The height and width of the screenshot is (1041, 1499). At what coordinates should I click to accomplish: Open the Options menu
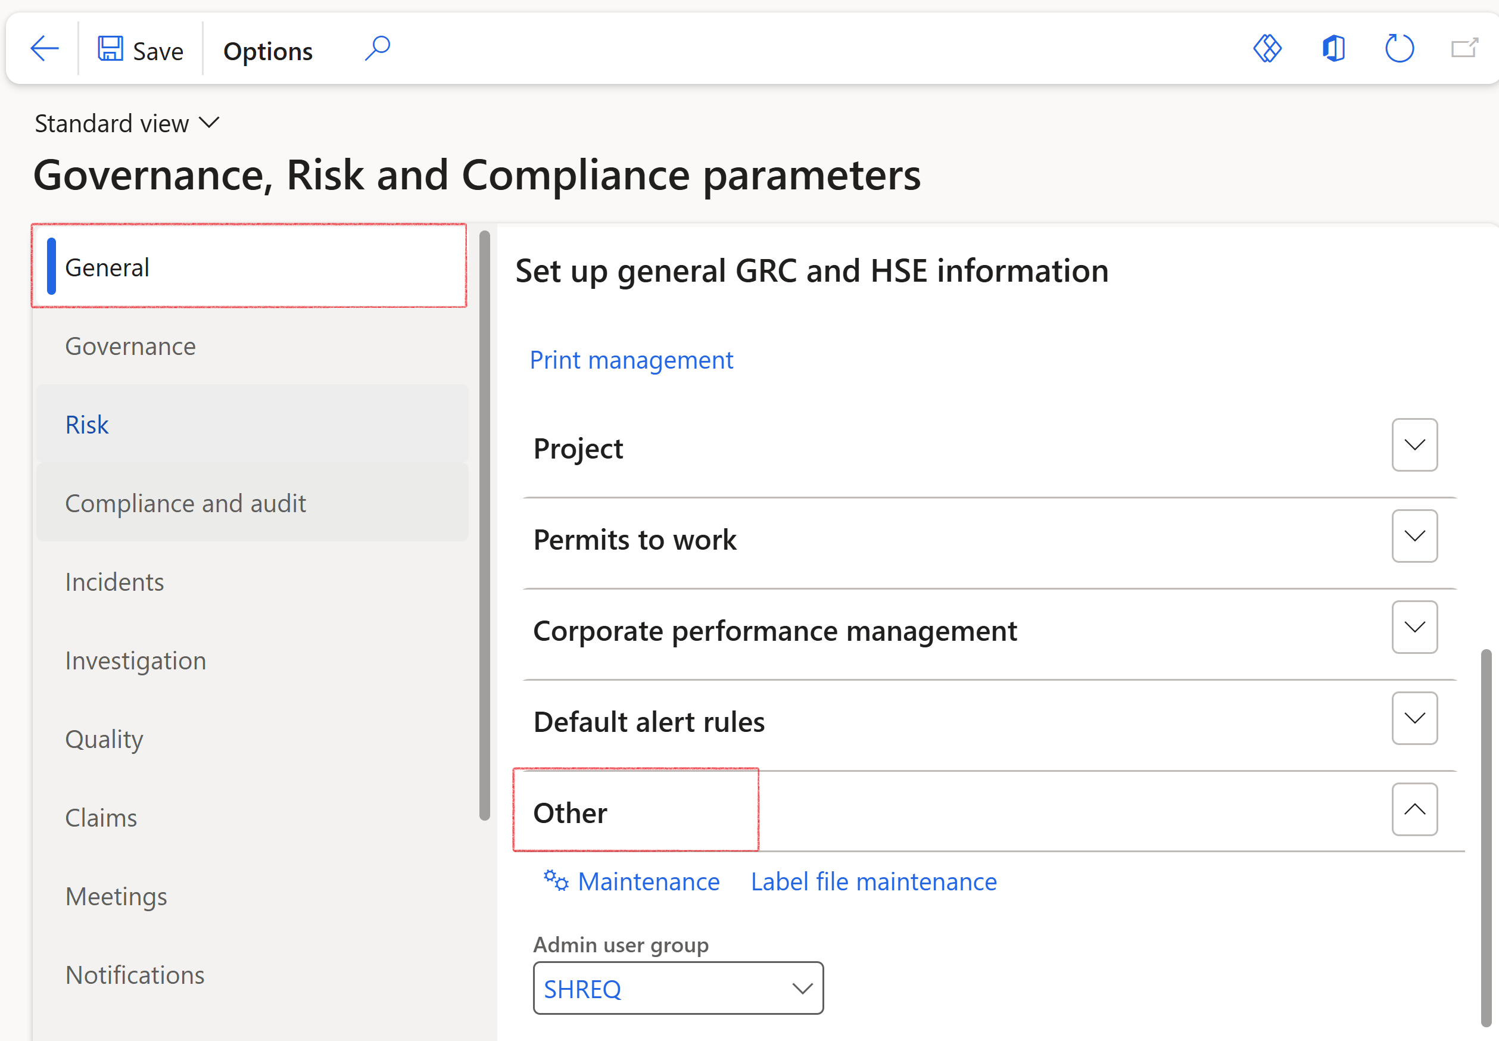pyautogui.click(x=267, y=52)
